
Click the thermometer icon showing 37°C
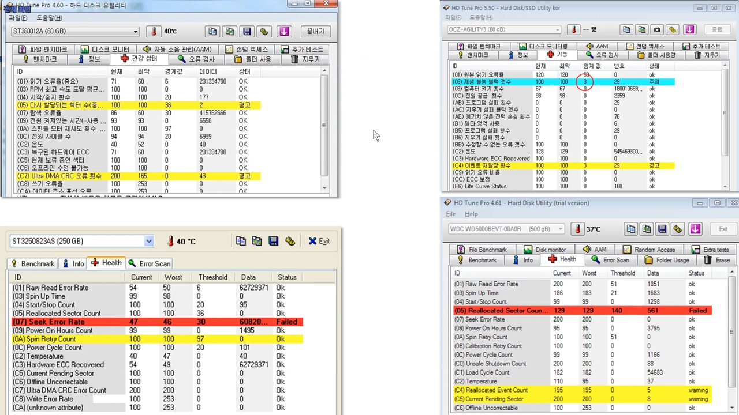[x=577, y=229]
